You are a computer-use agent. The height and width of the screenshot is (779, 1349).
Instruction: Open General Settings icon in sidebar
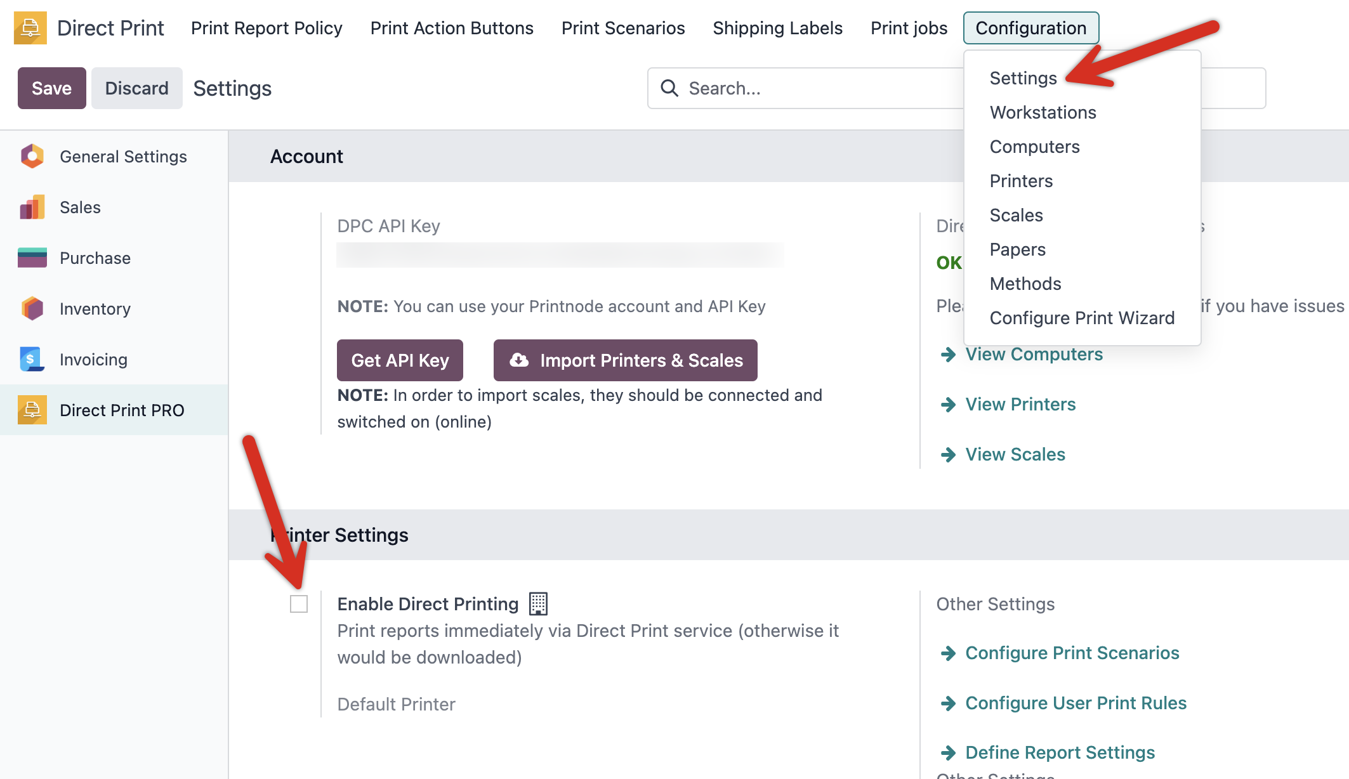point(32,156)
